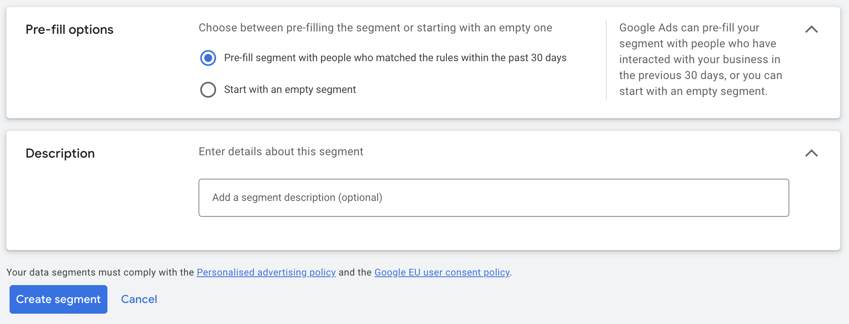Cancel segment creation
This screenshot has width=849, height=324.
[139, 299]
